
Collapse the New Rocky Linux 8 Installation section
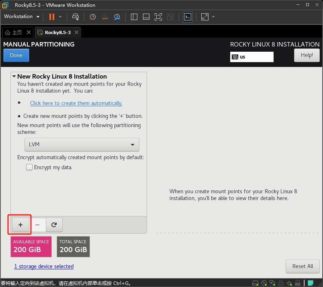[x=14, y=76]
